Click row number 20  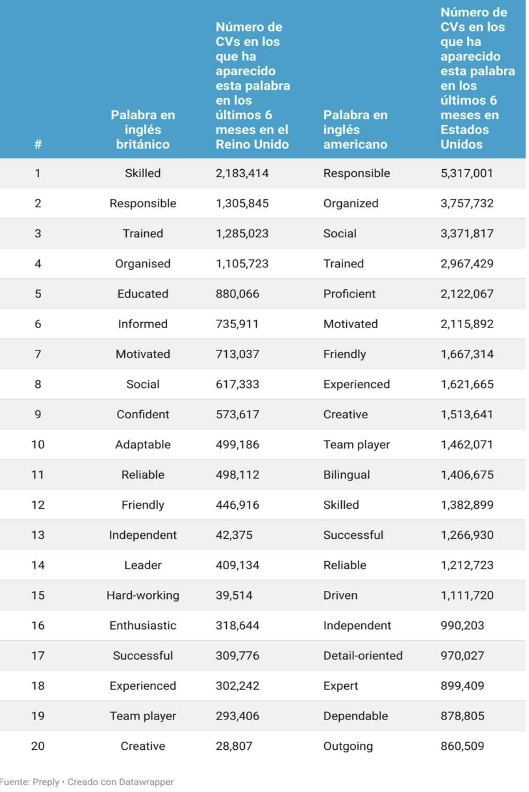coord(38,746)
